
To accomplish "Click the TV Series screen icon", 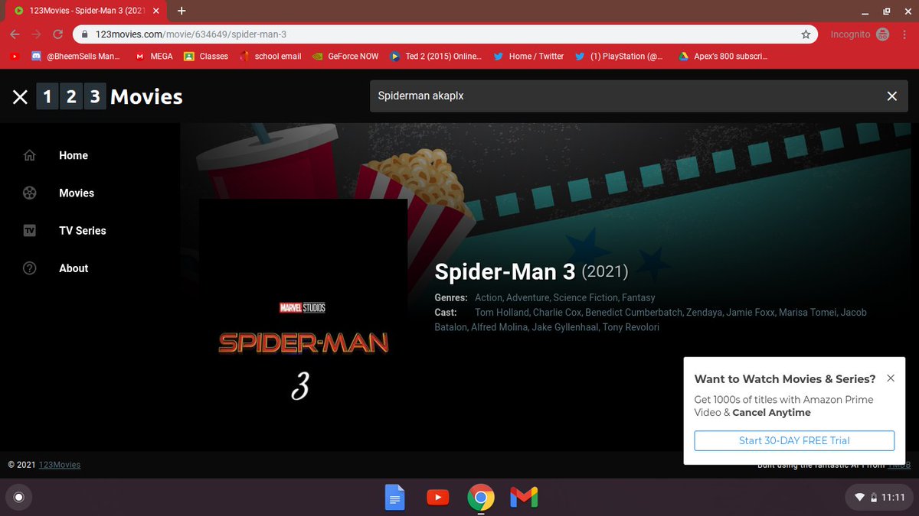I will (x=30, y=230).
